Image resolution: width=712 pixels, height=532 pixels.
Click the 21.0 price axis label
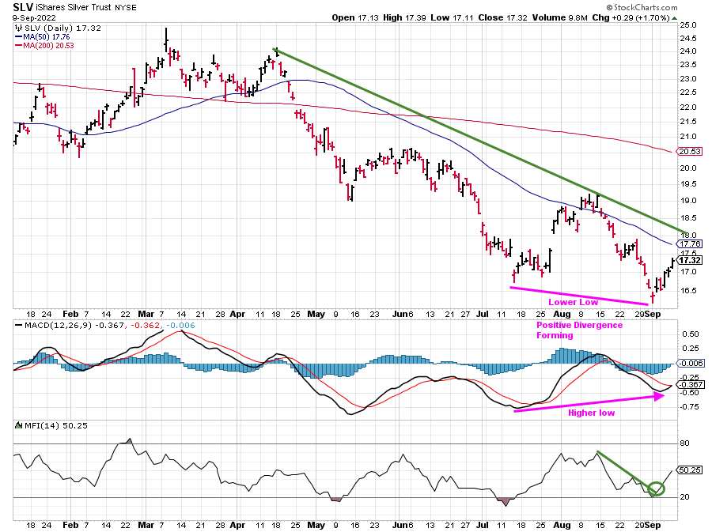click(x=688, y=137)
